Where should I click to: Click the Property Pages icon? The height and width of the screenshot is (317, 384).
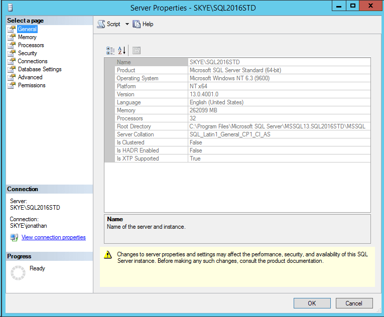click(x=137, y=51)
